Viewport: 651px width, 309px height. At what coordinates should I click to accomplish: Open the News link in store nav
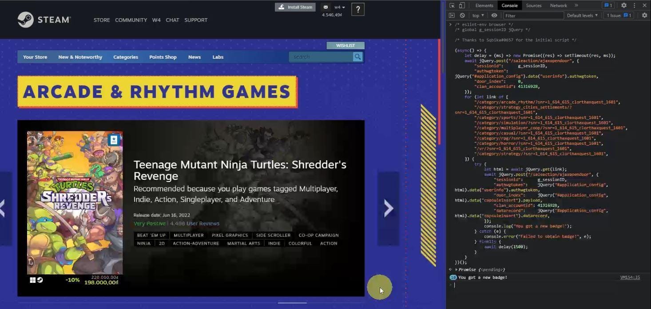(x=195, y=57)
